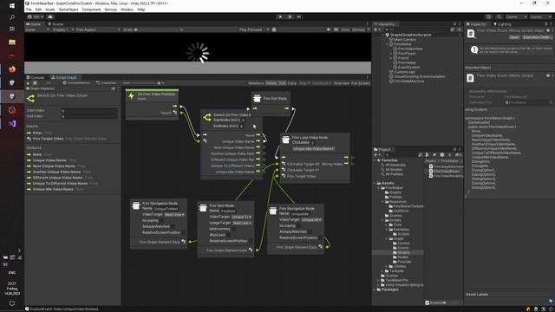
Task: Open Undo History icon in top toolbar
Action: [489, 16]
